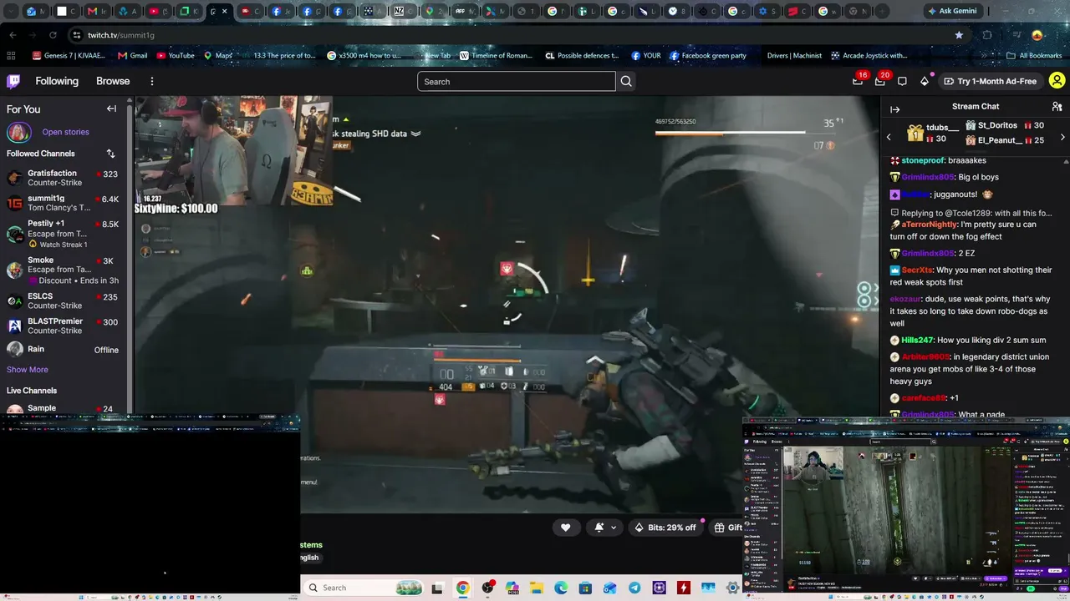The image size is (1070, 601).
Task: Go to previous gift leaderboard page
Action: (x=889, y=137)
